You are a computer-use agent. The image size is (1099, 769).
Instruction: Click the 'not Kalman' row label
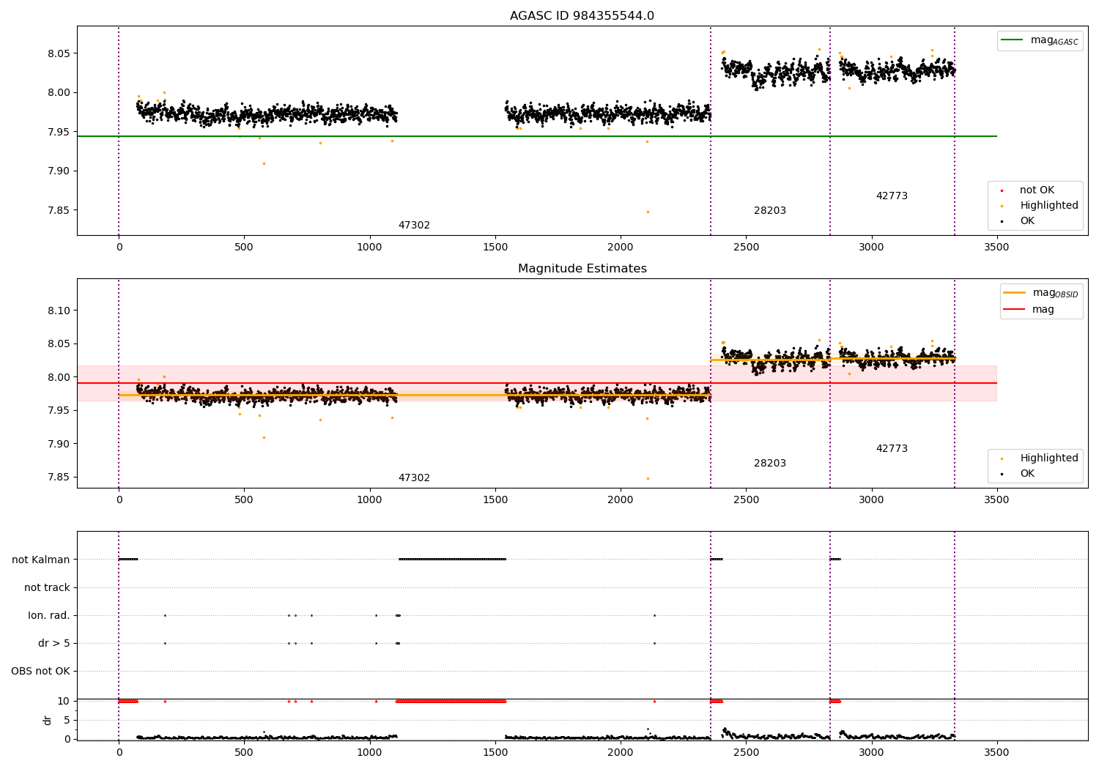point(41,560)
